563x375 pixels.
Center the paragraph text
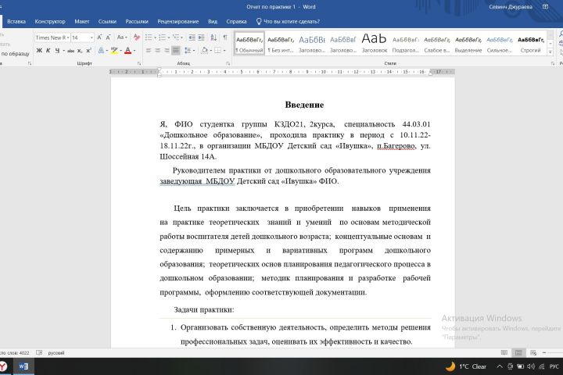click(157, 51)
